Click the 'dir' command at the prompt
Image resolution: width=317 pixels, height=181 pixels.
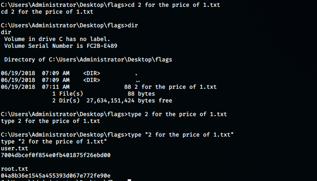click(x=133, y=25)
